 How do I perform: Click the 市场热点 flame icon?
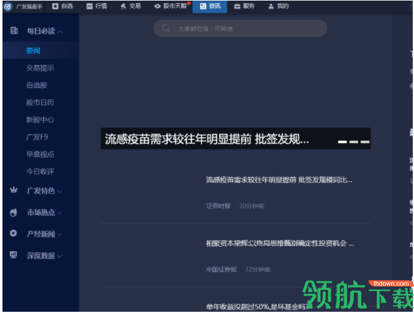[14, 212]
